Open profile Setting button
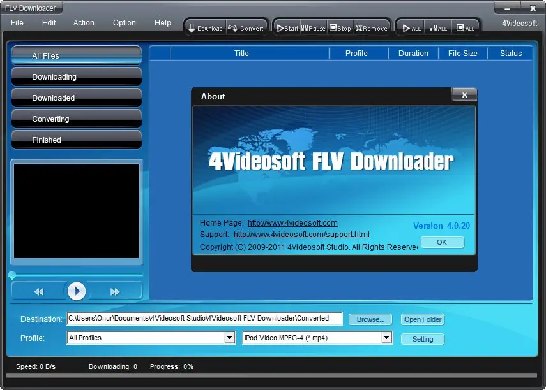This screenshot has height=390, width=546. [422, 339]
